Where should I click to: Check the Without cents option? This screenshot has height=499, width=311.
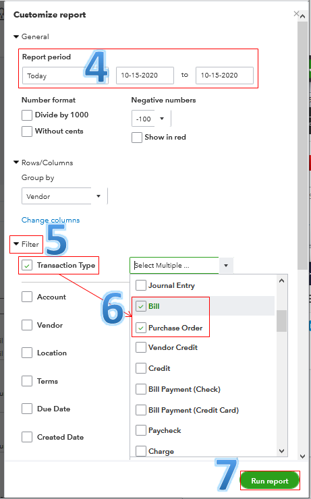coord(27,131)
